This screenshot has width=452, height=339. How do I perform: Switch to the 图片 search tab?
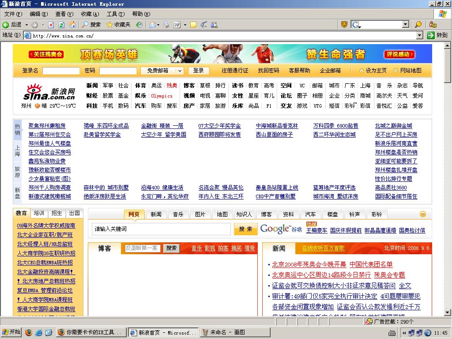pyautogui.click(x=200, y=214)
